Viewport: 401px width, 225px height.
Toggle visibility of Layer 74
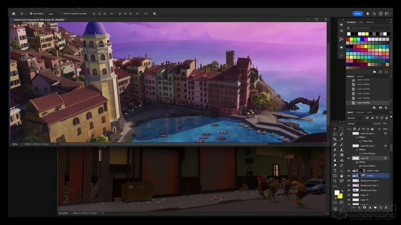pyautogui.click(x=348, y=195)
